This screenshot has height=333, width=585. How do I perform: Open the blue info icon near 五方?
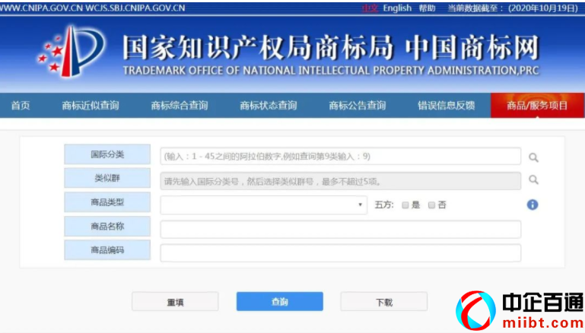[533, 205]
